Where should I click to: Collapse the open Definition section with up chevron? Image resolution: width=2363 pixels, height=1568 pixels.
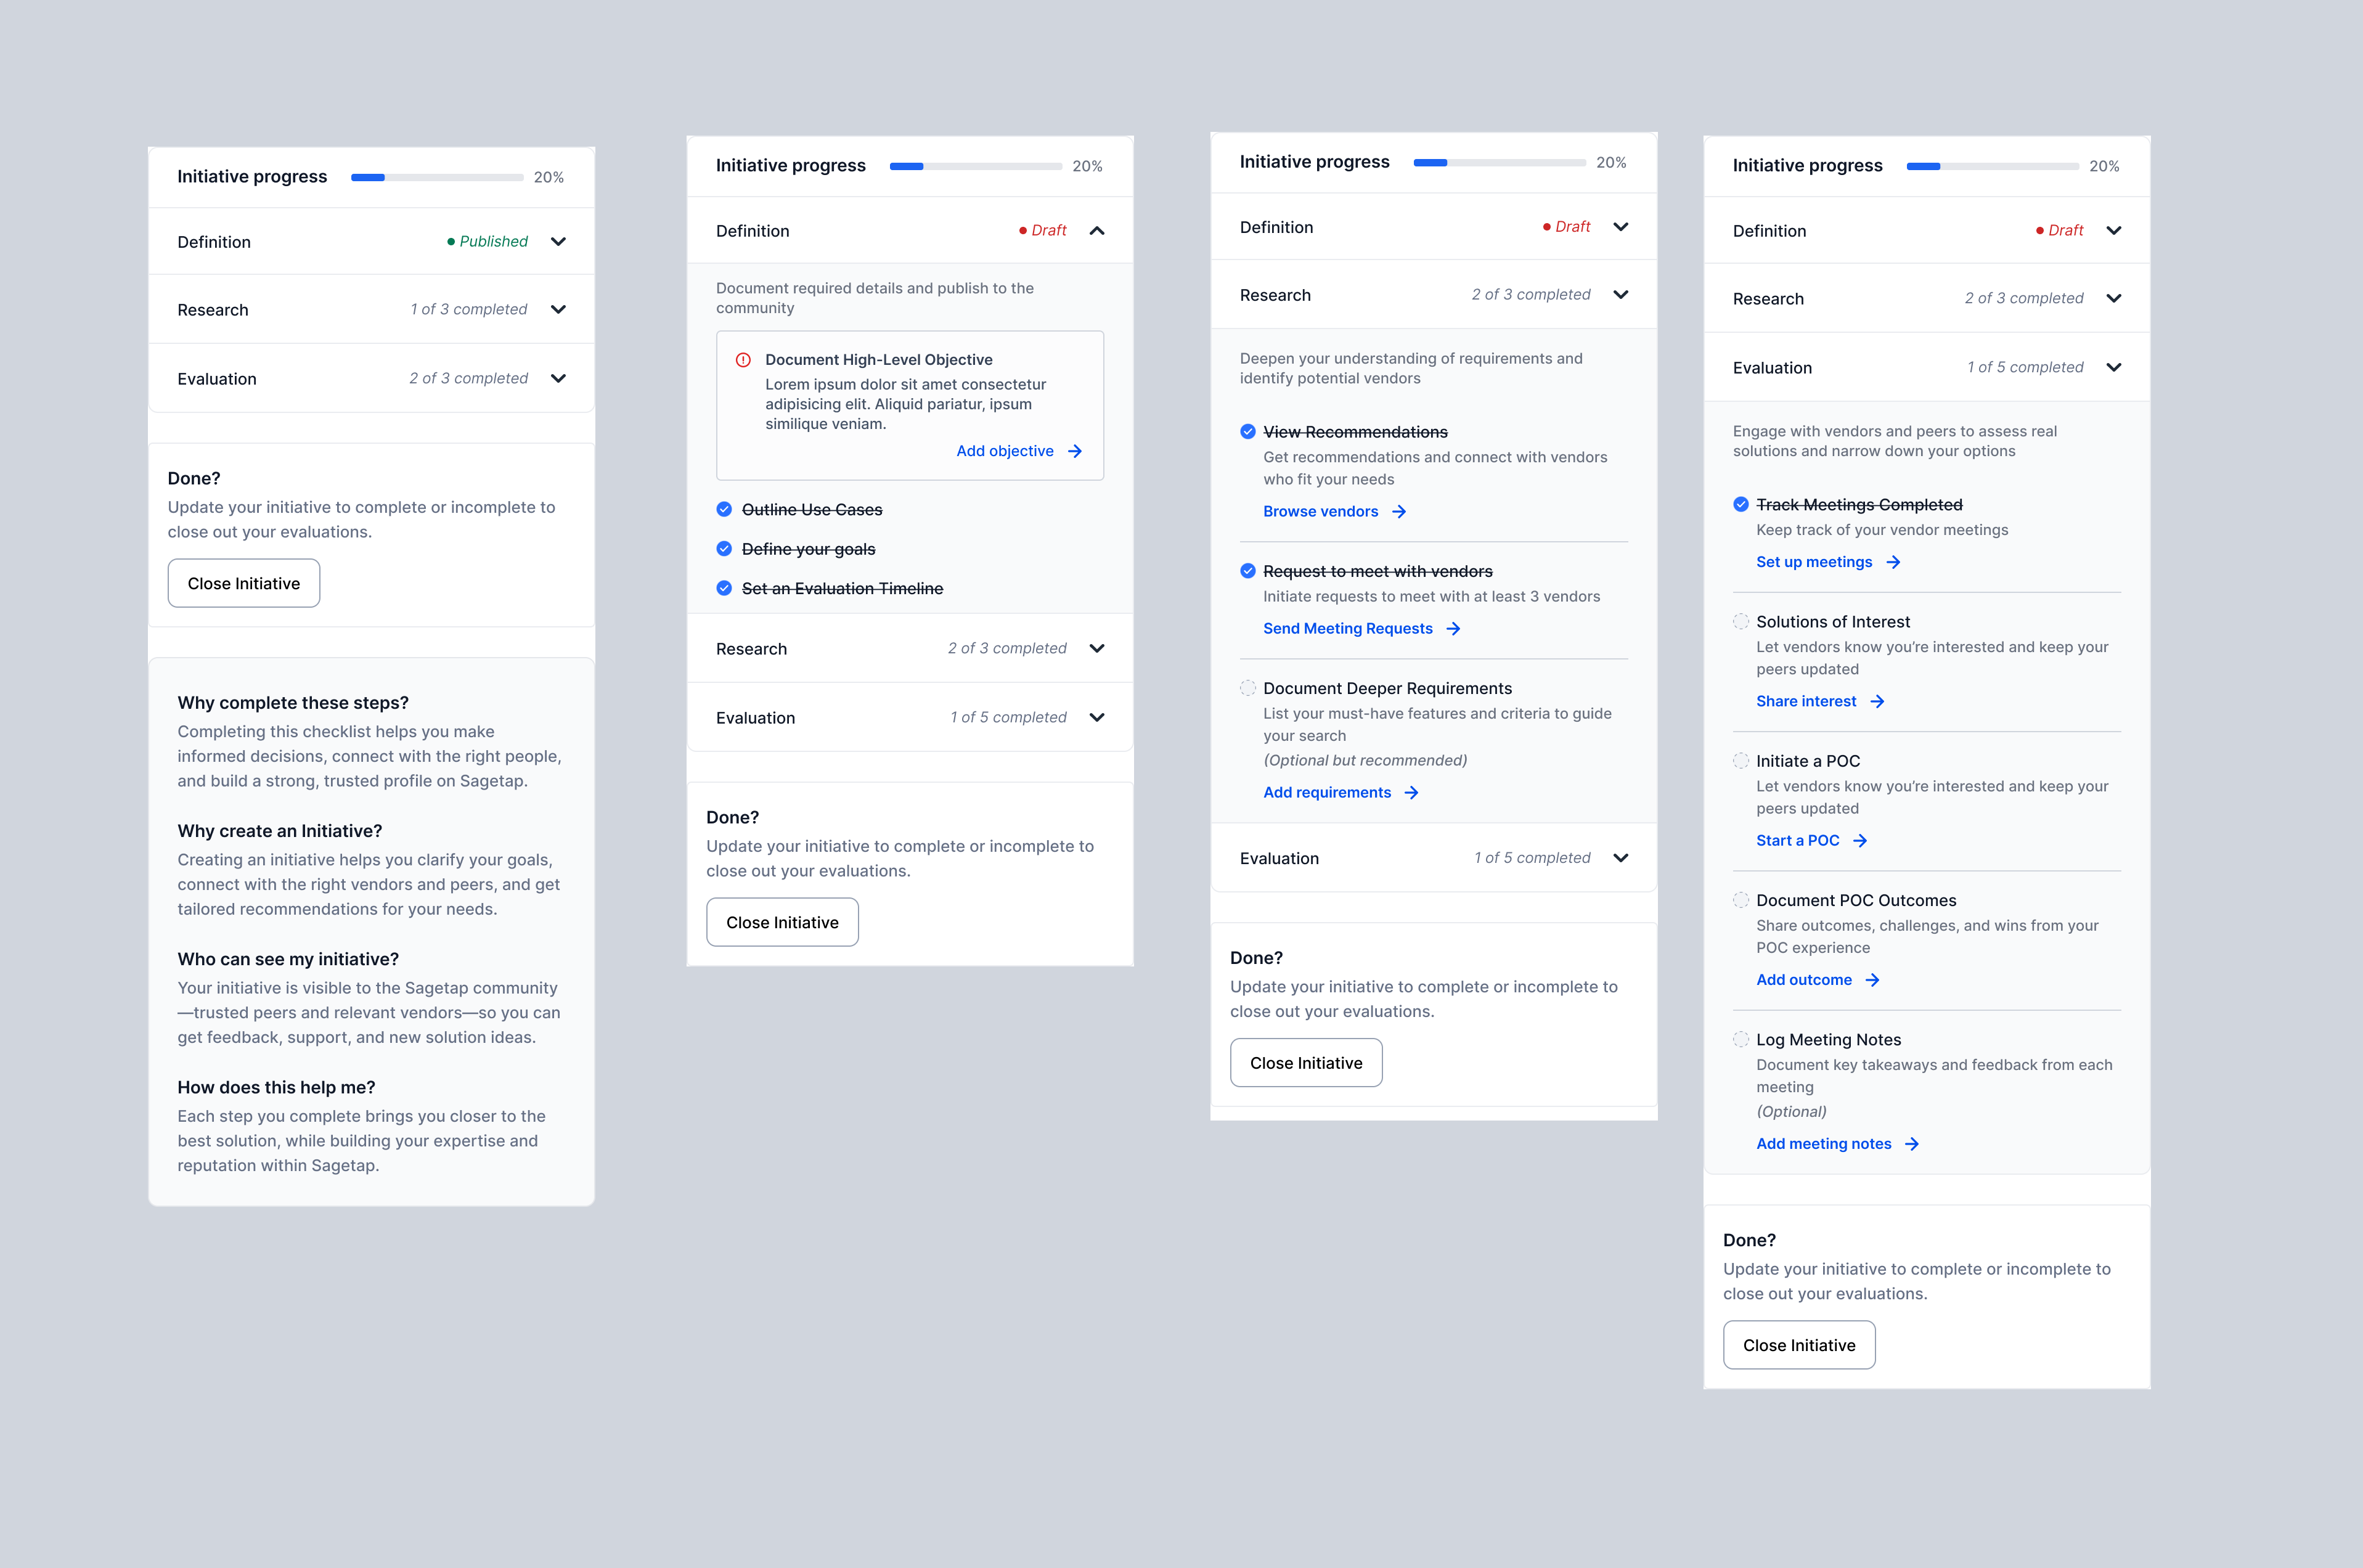1097,230
